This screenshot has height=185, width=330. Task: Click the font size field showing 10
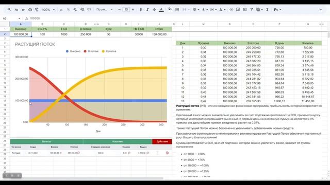coord(126,10)
